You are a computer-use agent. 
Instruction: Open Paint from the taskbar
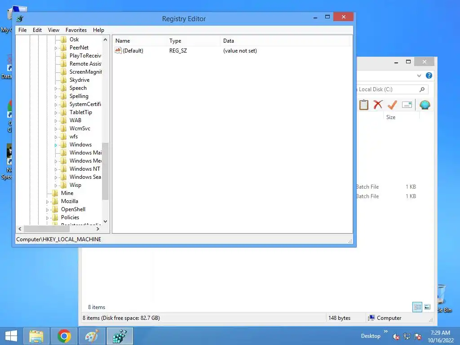click(x=92, y=336)
